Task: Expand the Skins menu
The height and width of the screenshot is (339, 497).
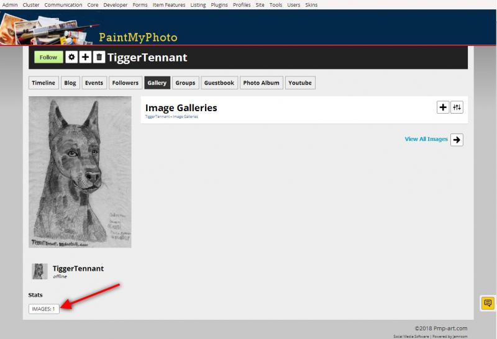Action: [311, 5]
